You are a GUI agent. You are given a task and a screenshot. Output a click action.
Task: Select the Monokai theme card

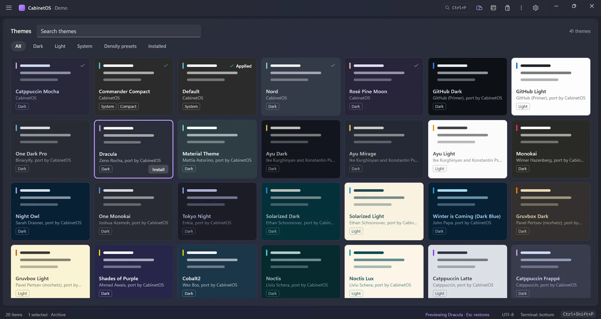(551, 149)
